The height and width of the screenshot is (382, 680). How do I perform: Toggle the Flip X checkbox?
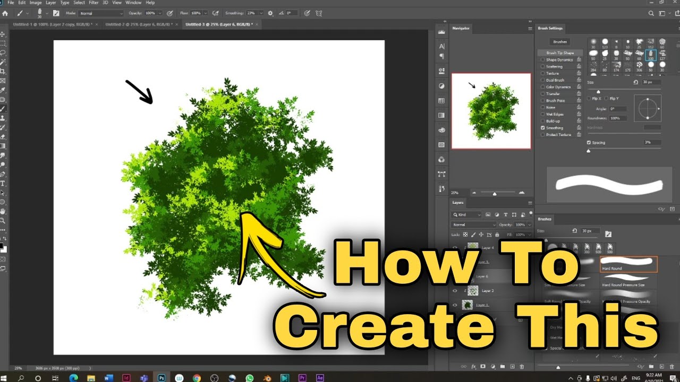tap(589, 99)
